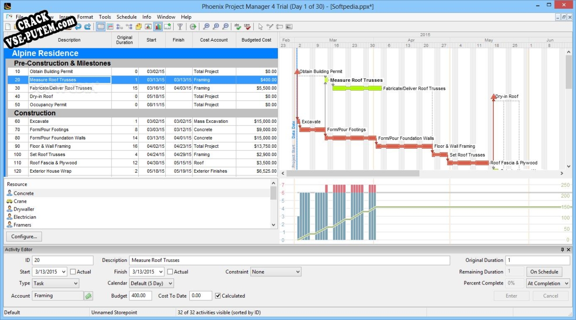Click the Fabricate/Deliver Roof Trusses green bar
This screenshot has height=320, width=576.
coord(357,88)
